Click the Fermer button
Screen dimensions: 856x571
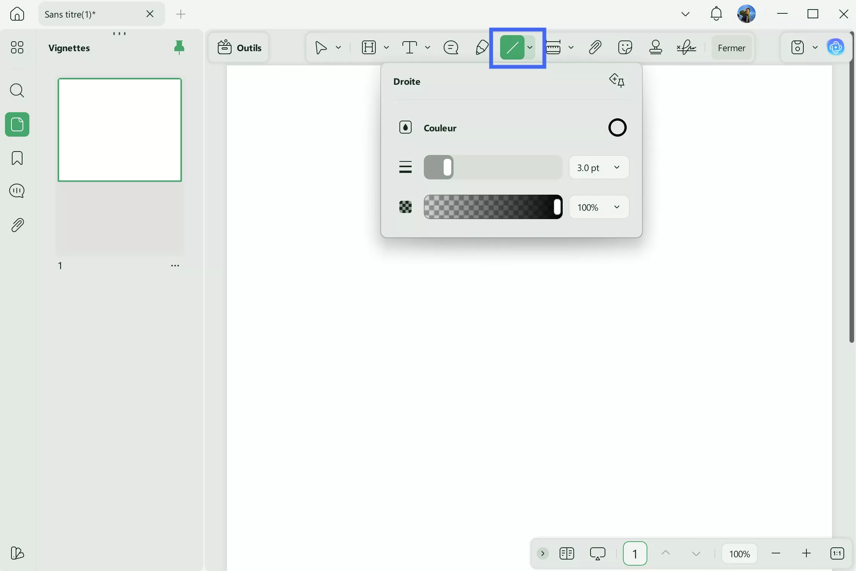731,47
